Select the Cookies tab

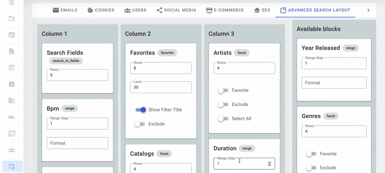pos(101,10)
